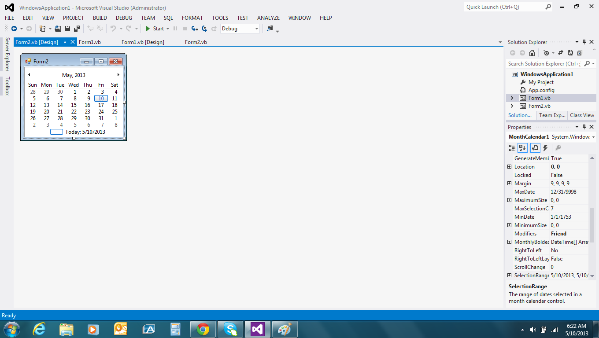This screenshot has height=338, width=599.
Task: Switch to Class View tab
Action: click(582, 115)
